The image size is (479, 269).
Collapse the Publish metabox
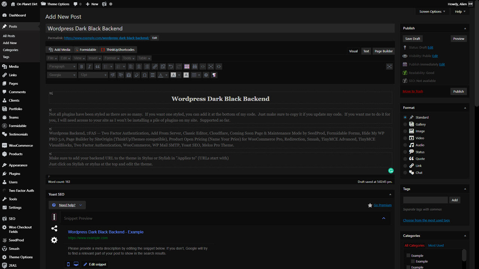465,28
